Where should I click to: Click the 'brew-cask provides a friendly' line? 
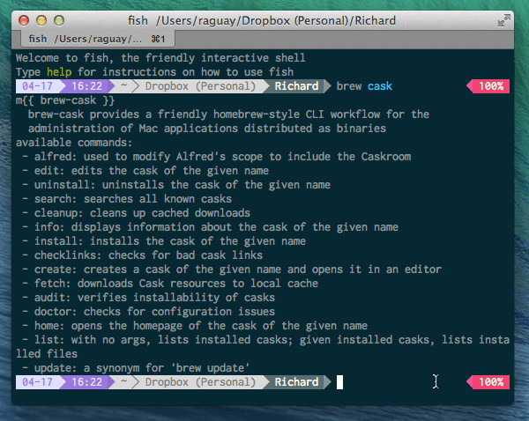pos(228,114)
